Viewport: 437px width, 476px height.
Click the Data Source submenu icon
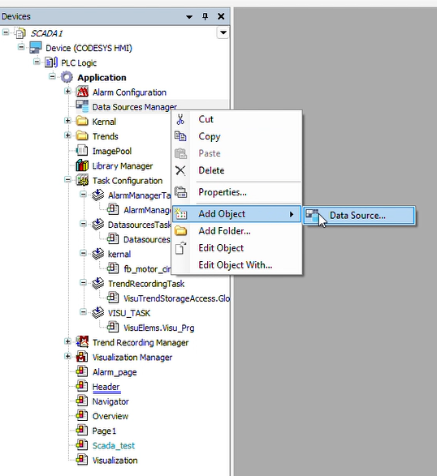click(312, 215)
